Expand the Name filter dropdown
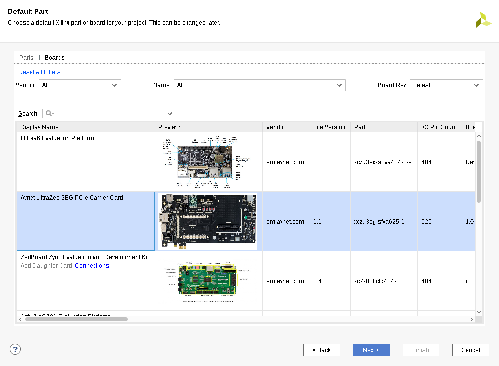The image size is (499, 366). 259,85
